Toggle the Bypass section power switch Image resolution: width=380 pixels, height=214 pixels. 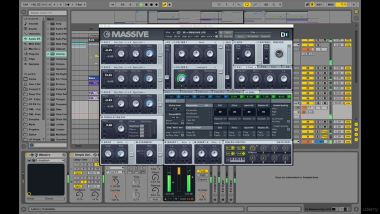[259, 42]
